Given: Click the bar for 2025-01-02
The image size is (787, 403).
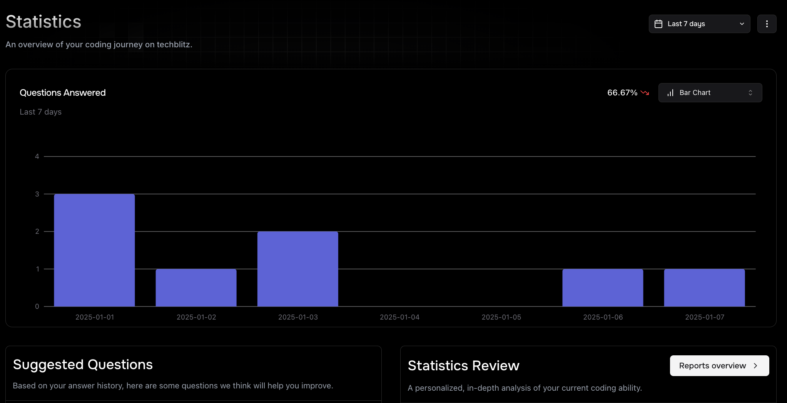Looking at the screenshot, I should [196, 288].
